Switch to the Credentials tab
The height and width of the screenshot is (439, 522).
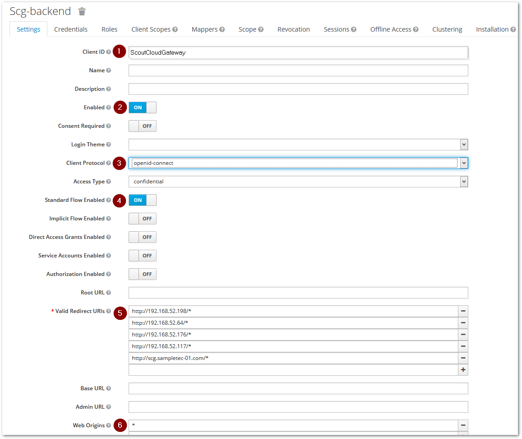coord(71,29)
